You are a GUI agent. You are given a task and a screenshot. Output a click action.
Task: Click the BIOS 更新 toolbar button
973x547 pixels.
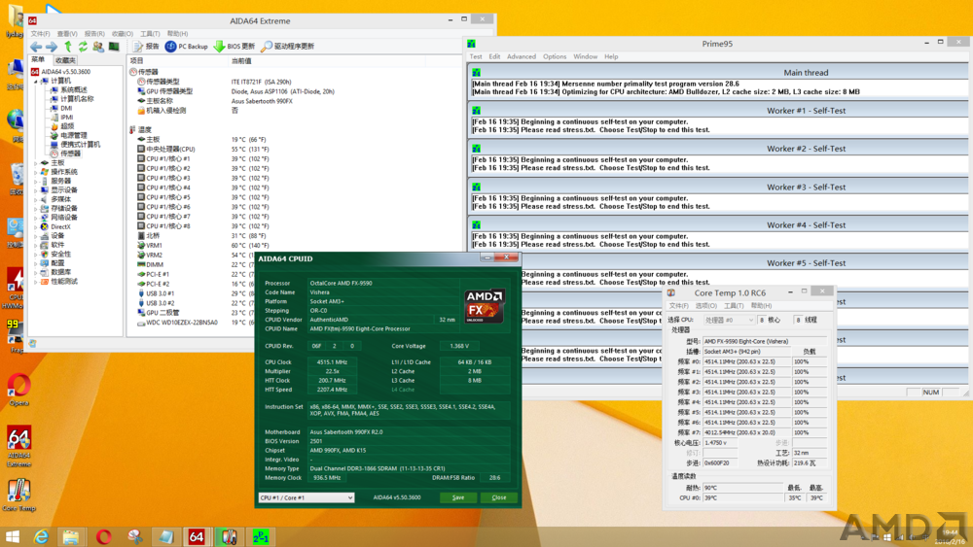pos(234,47)
